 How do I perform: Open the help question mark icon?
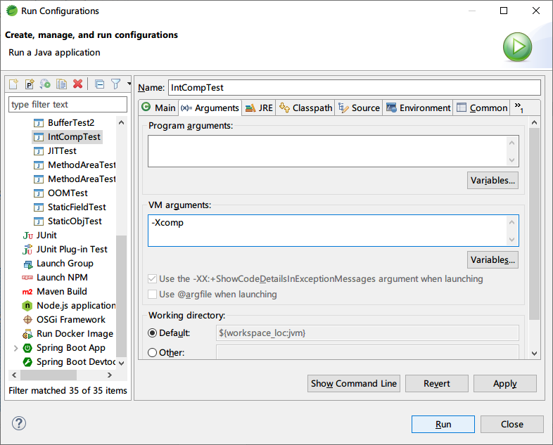19,423
